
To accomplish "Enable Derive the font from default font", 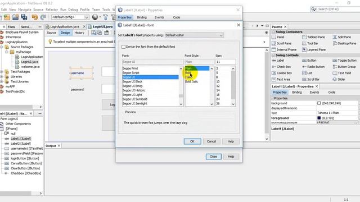I will tap(124, 47).
